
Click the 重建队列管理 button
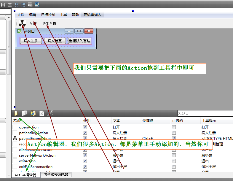click(80, 41)
